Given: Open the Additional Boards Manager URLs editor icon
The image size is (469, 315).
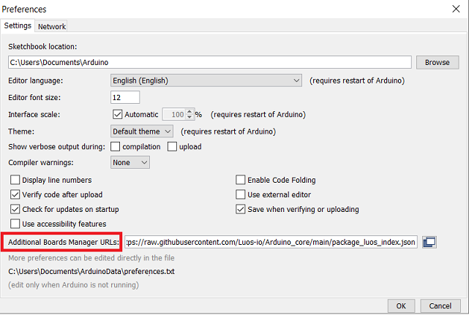Looking at the screenshot, I should pyautogui.click(x=429, y=242).
